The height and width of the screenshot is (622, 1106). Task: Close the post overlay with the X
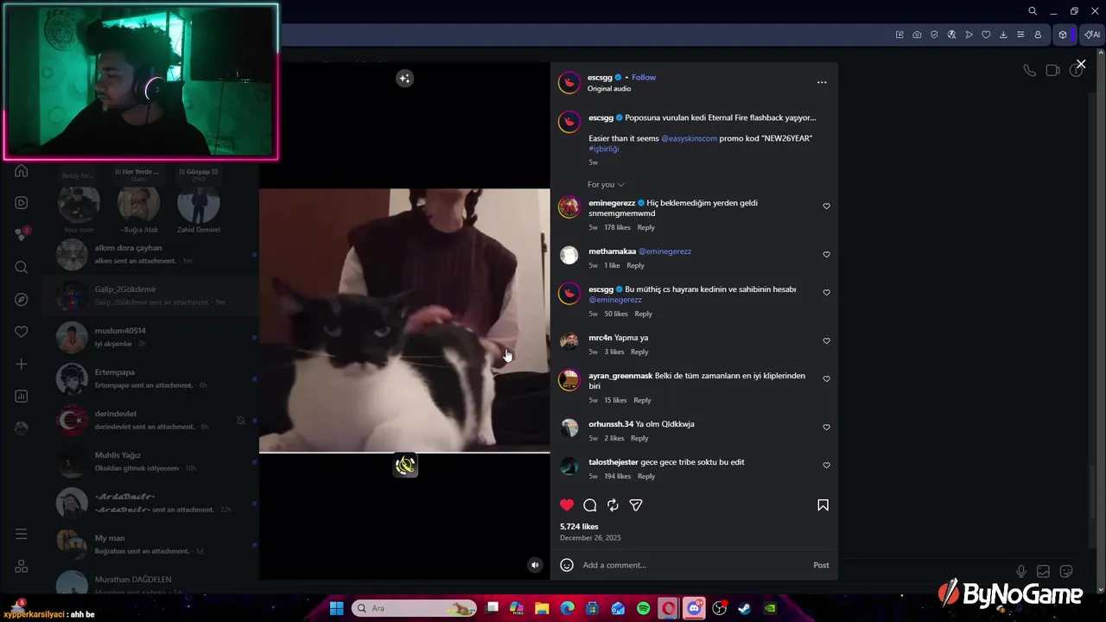[x=1081, y=64]
